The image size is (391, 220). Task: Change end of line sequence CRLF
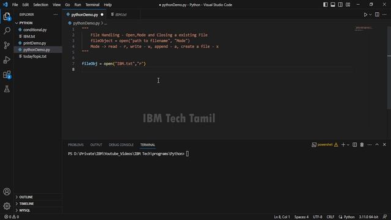coord(330,217)
